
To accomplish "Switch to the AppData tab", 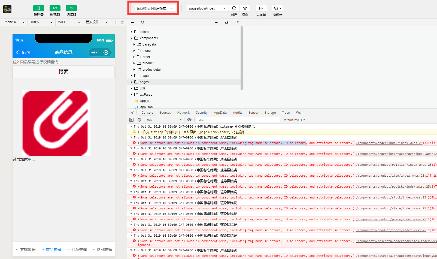I will (x=220, y=113).
